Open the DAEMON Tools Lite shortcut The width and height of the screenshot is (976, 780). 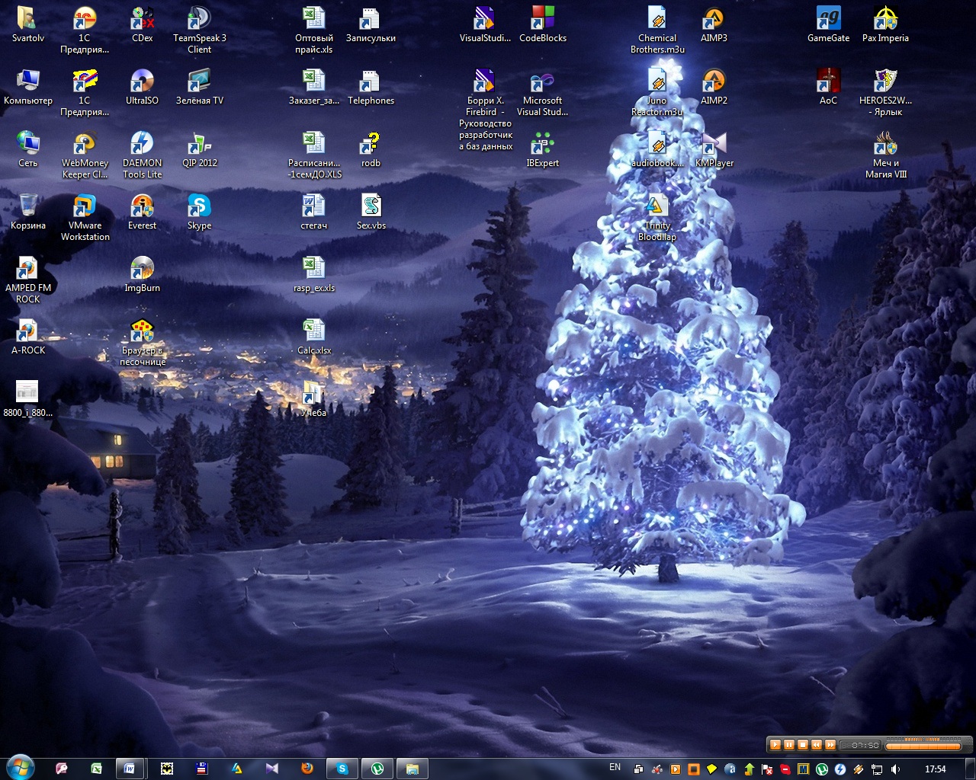coord(142,144)
